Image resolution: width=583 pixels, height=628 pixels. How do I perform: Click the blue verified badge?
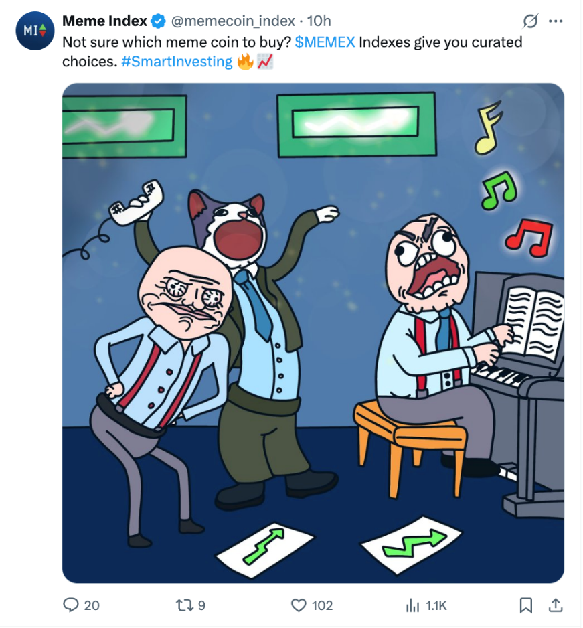click(158, 21)
